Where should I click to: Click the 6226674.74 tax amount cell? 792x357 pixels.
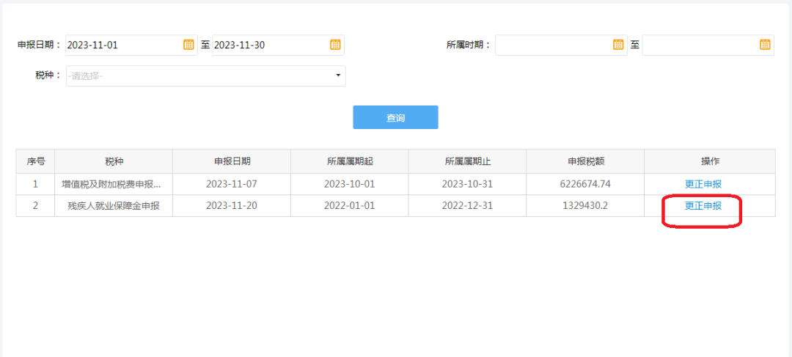(585, 184)
